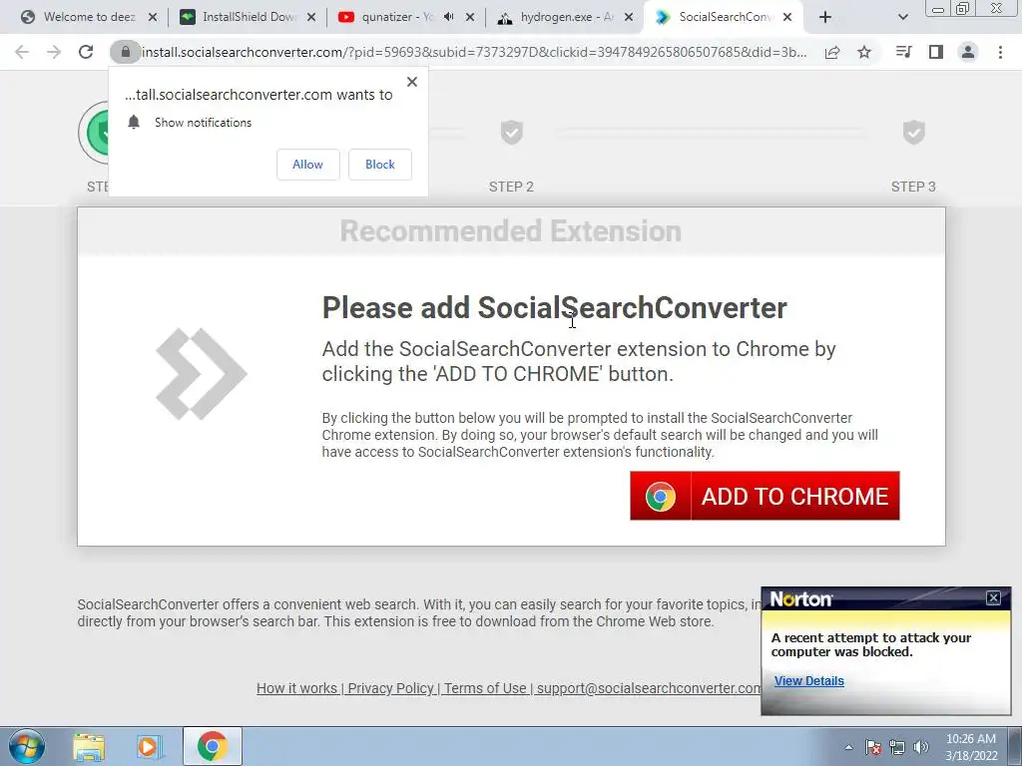This screenshot has width=1022, height=766.
Task: Close the SocialSearchConverter tab
Action: [787, 18]
